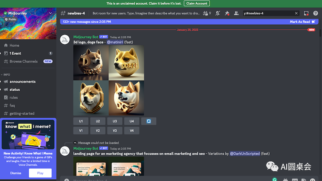Click the attach plus icon in message bar
Viewport: 322px width, 181px height.
click(66, 180)
